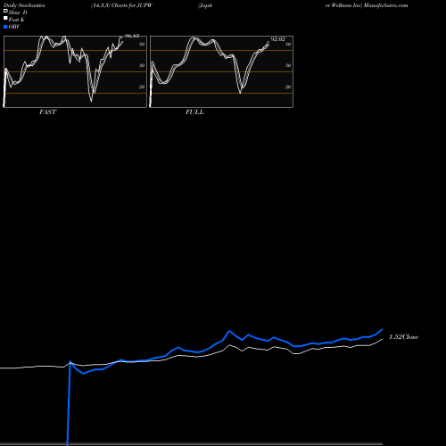The image size is (446, 446).
Task: Select the 'Slow D' legend label
Action: pos(18,12)
